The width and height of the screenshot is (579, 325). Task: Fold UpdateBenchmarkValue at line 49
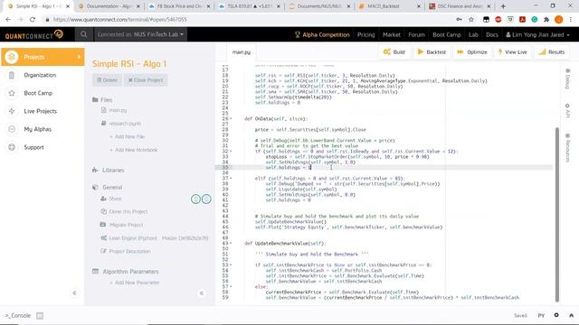232,243
